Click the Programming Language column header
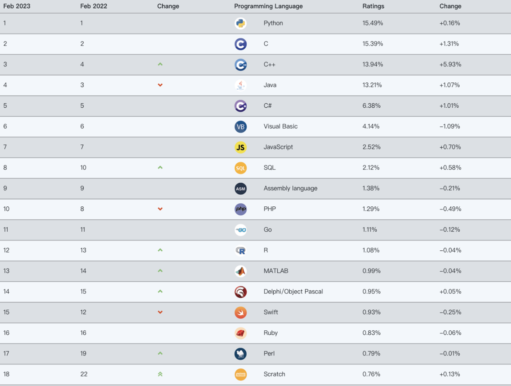This screenshot has width=511, height=386. point(268,6)
